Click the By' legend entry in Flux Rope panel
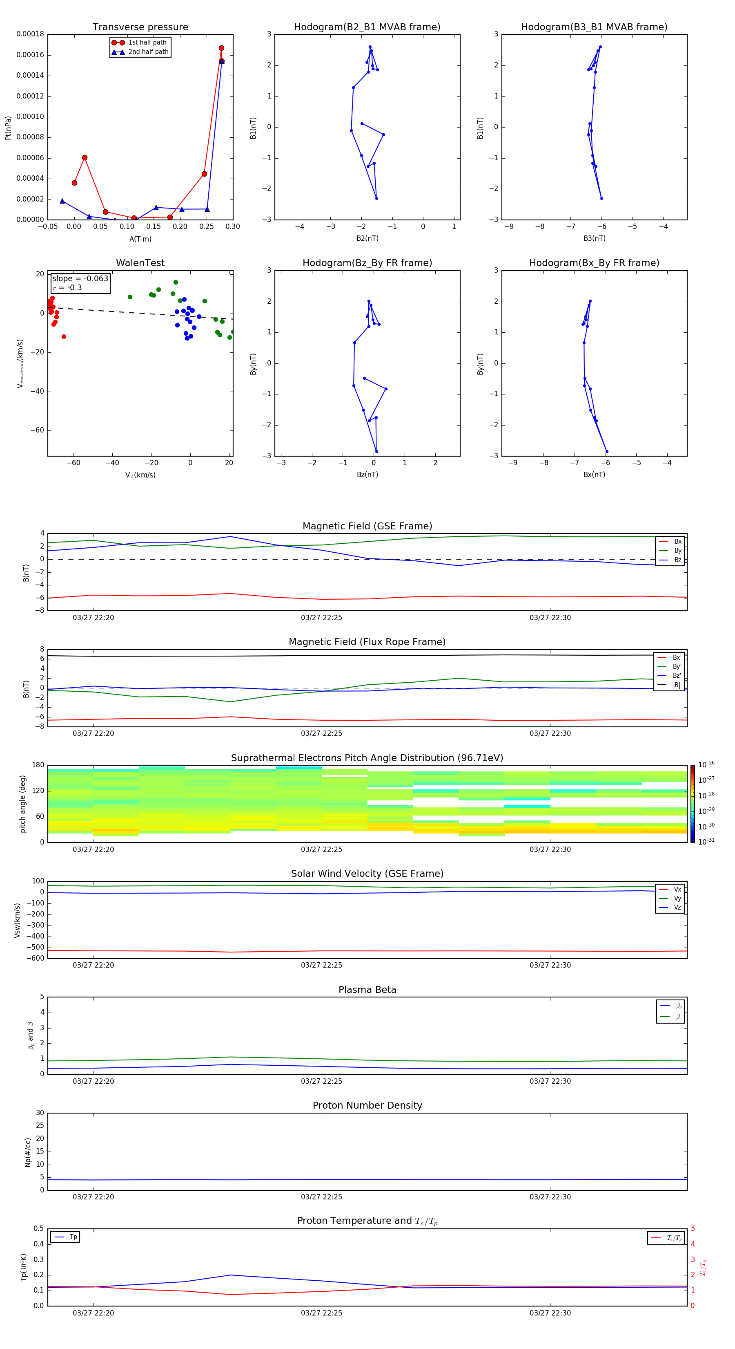The image size is (735, 1349). pyautogui.click(x=669, y=667)
